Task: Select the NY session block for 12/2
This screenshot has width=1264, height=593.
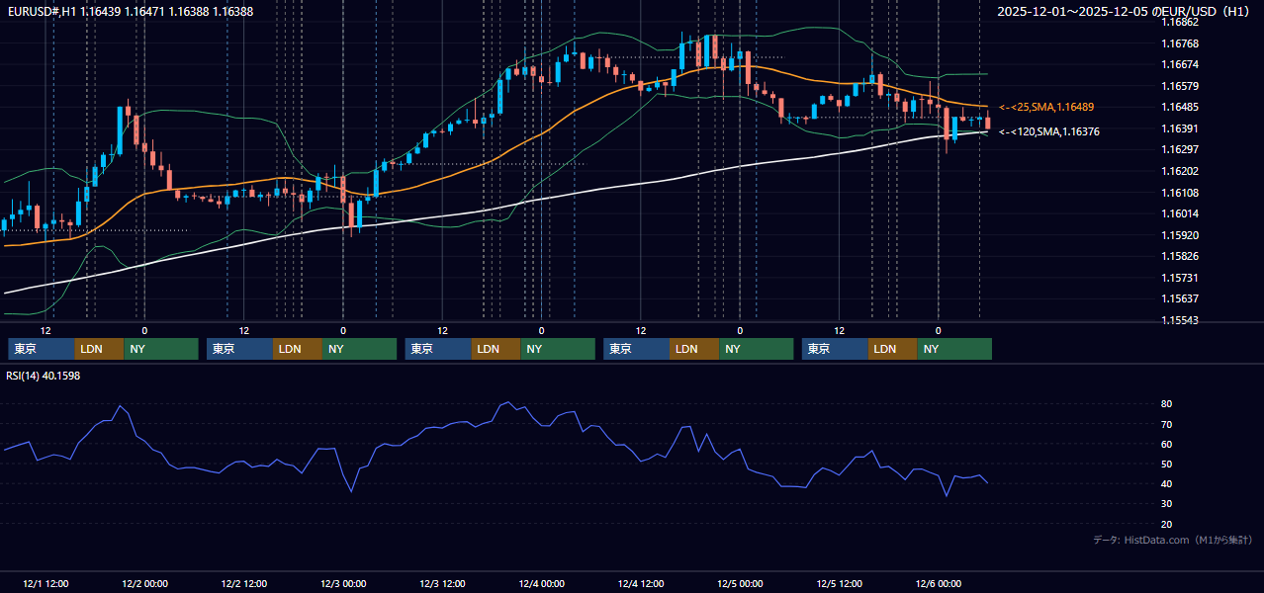Action: click(x=360, y=349)
